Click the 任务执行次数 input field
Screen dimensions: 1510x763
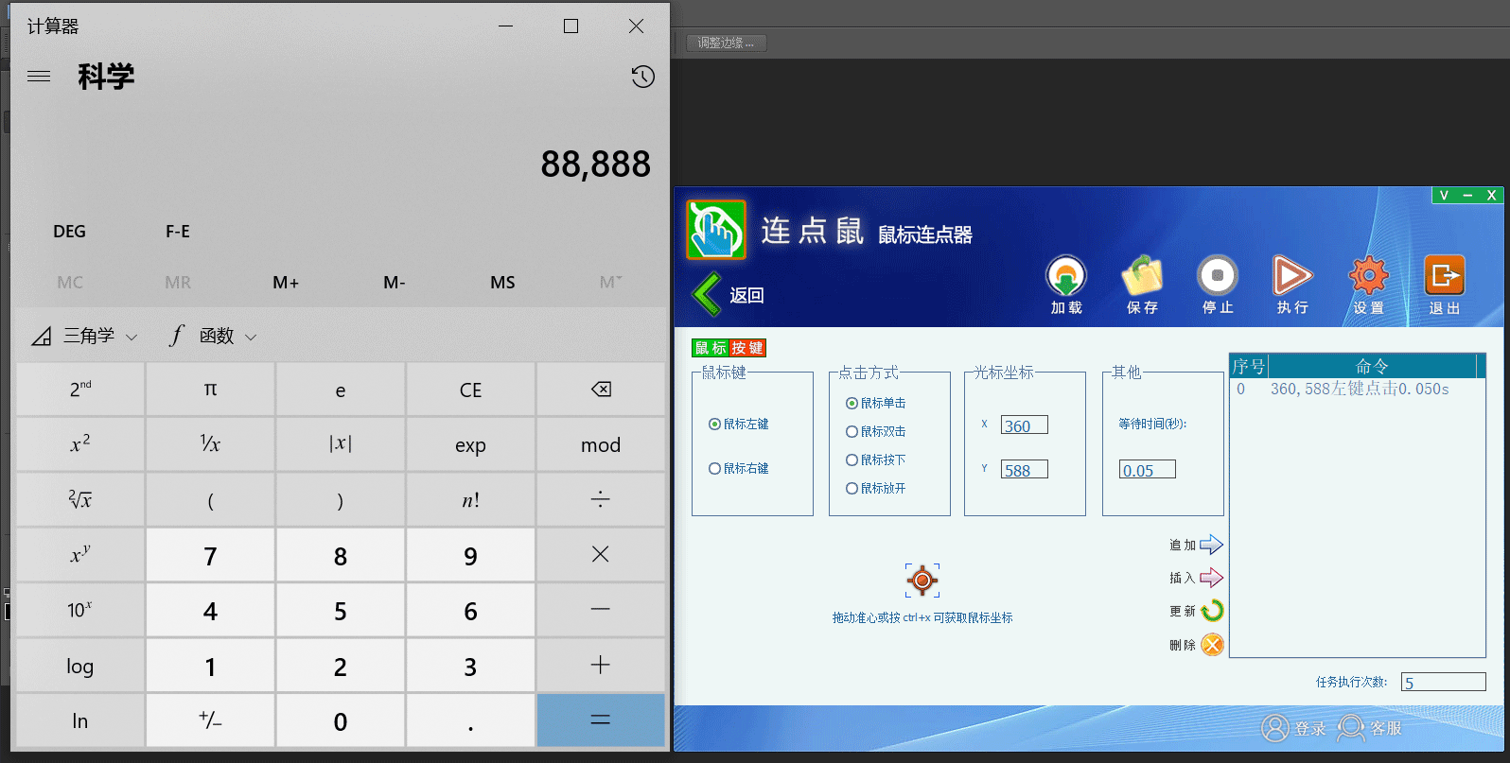pyautogui.click(x=1444, y=683)
